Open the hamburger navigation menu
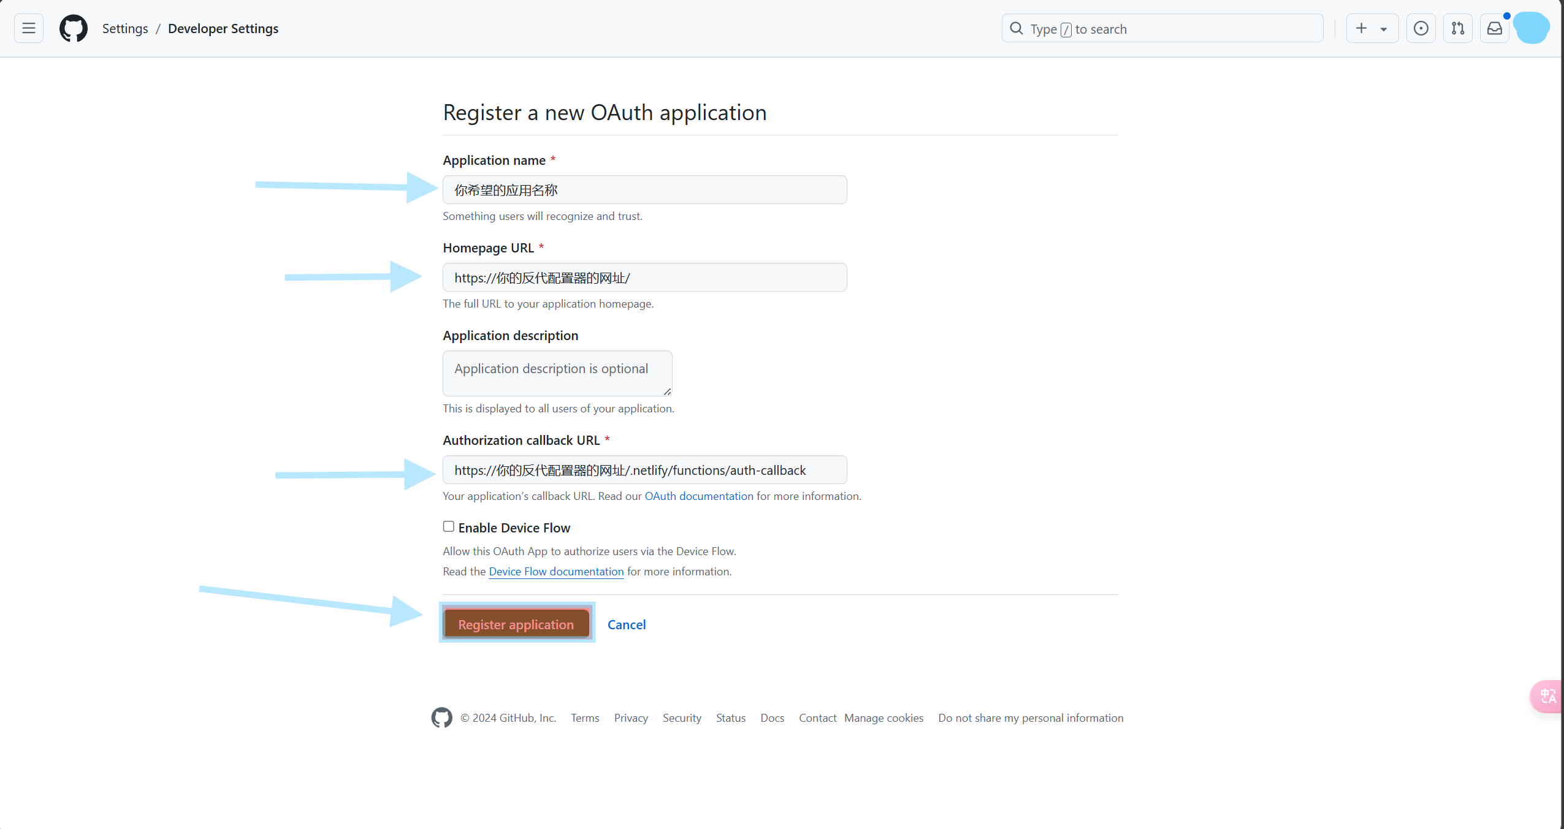Viewport: 1564px width, 829px height. click(29, 28)
